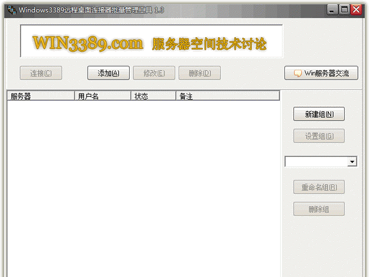
Task: Open the Win服务器交流 forum button
Action: click(321, 74)
